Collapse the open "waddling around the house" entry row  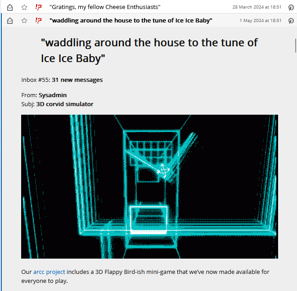130,21
